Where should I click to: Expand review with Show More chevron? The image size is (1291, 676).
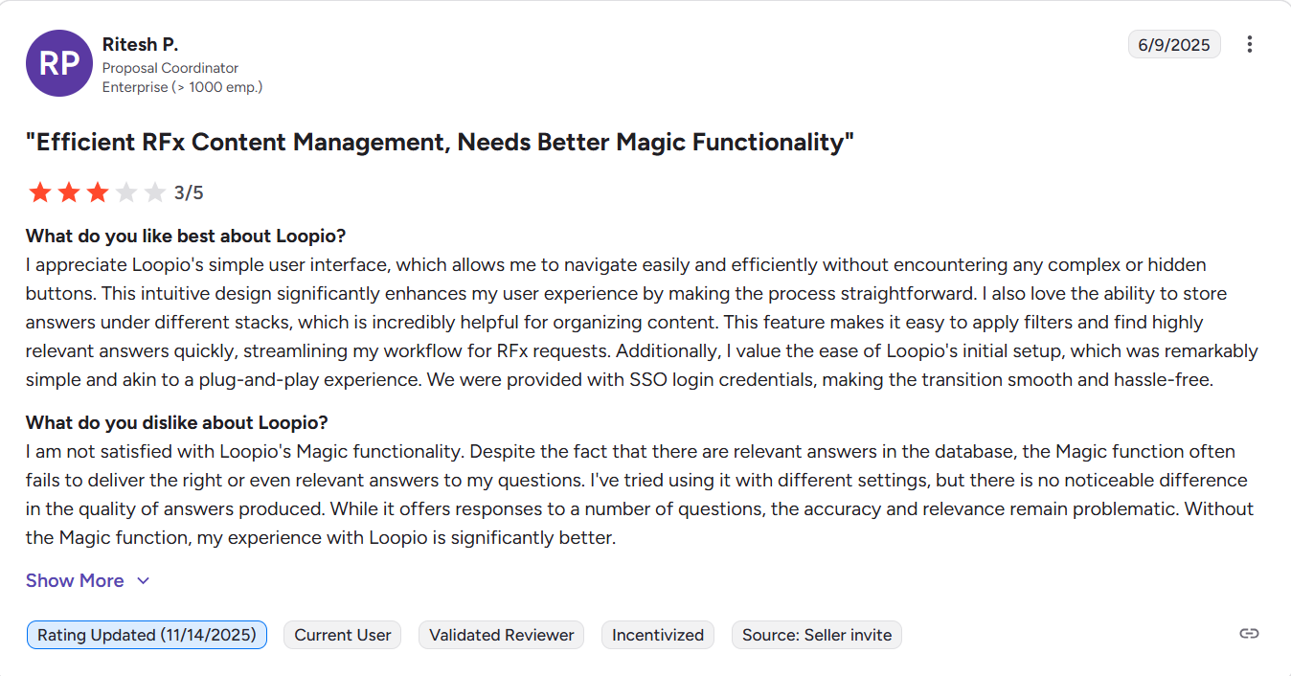(x=144, y=581)
